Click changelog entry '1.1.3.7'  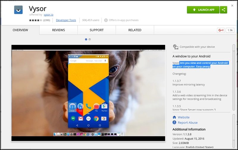(176, 81)
